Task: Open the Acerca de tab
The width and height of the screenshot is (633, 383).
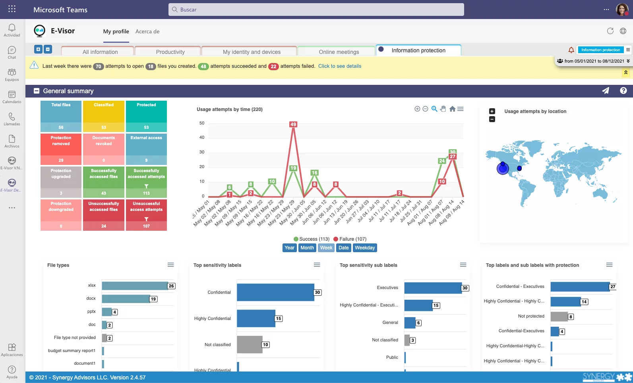Action: click(147, 31)
